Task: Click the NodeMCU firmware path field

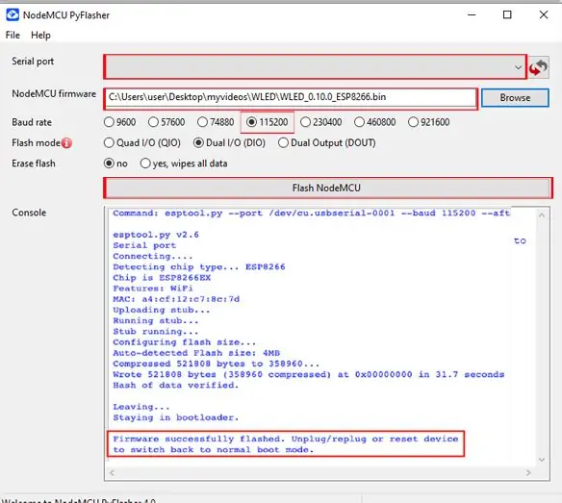Action: point(291,98)
